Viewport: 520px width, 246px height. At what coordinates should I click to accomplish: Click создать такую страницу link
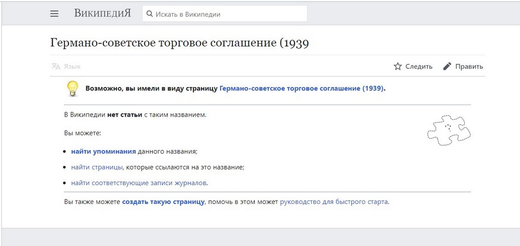(163, 202)
